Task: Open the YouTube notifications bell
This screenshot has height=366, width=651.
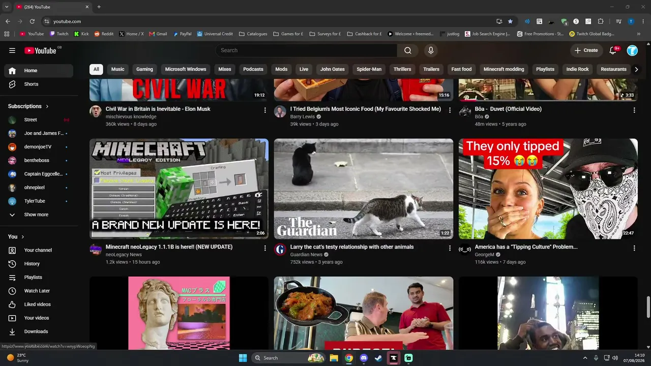Action: point(613,50)
